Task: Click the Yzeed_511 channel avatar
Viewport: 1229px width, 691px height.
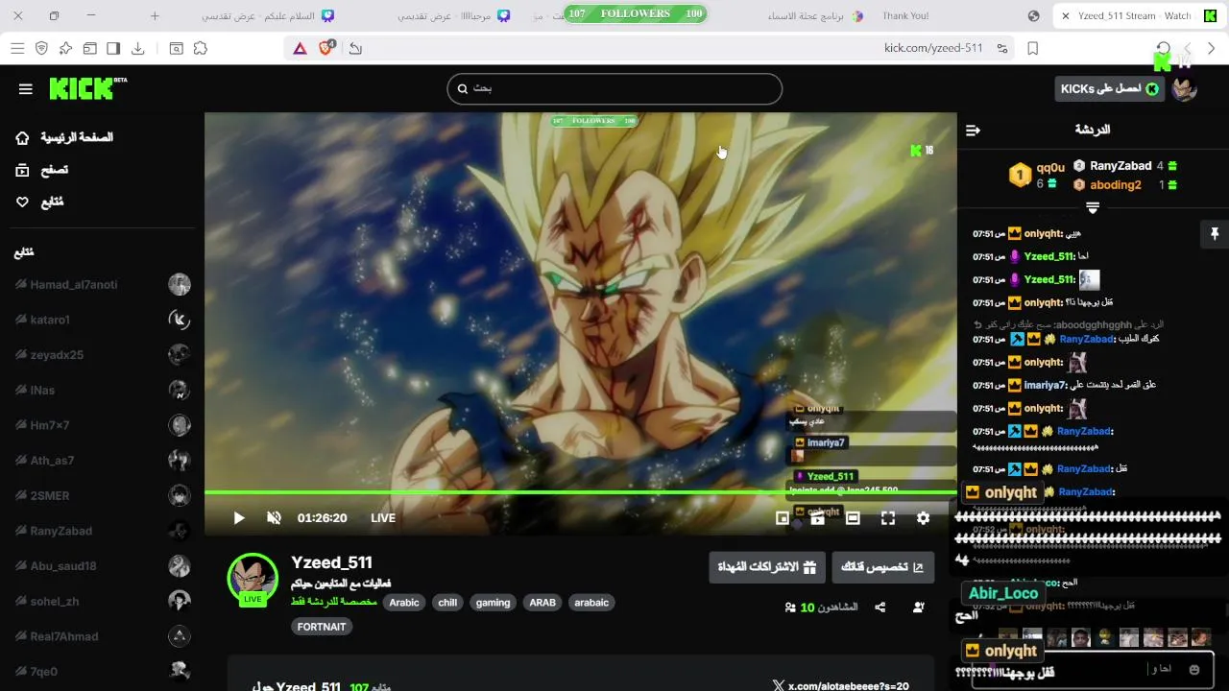Action: (x=253, y=578)
